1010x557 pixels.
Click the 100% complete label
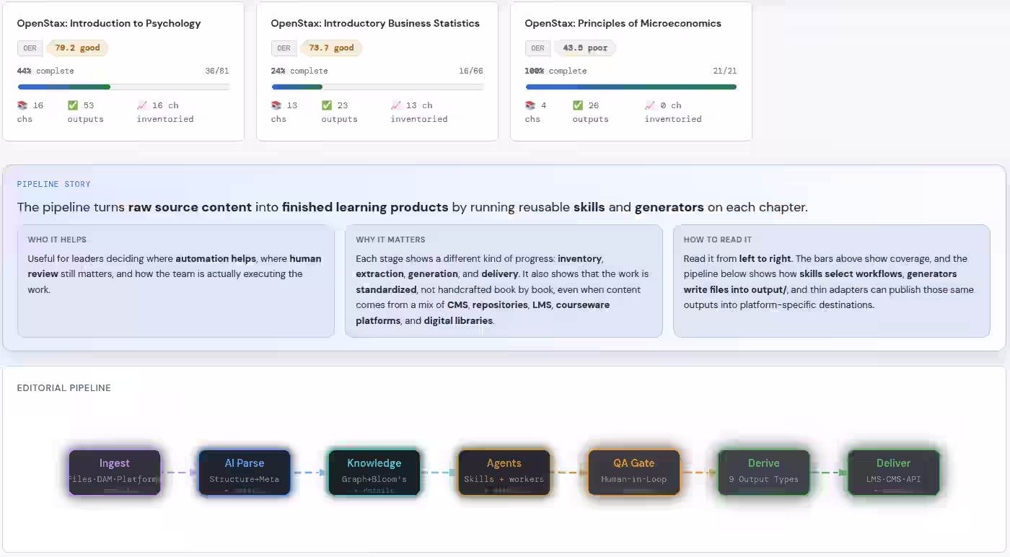tap(556, 71)
